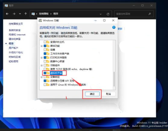Check the 设备锁定 checkbox
This screenshot has width=168, height=131.
45,77
